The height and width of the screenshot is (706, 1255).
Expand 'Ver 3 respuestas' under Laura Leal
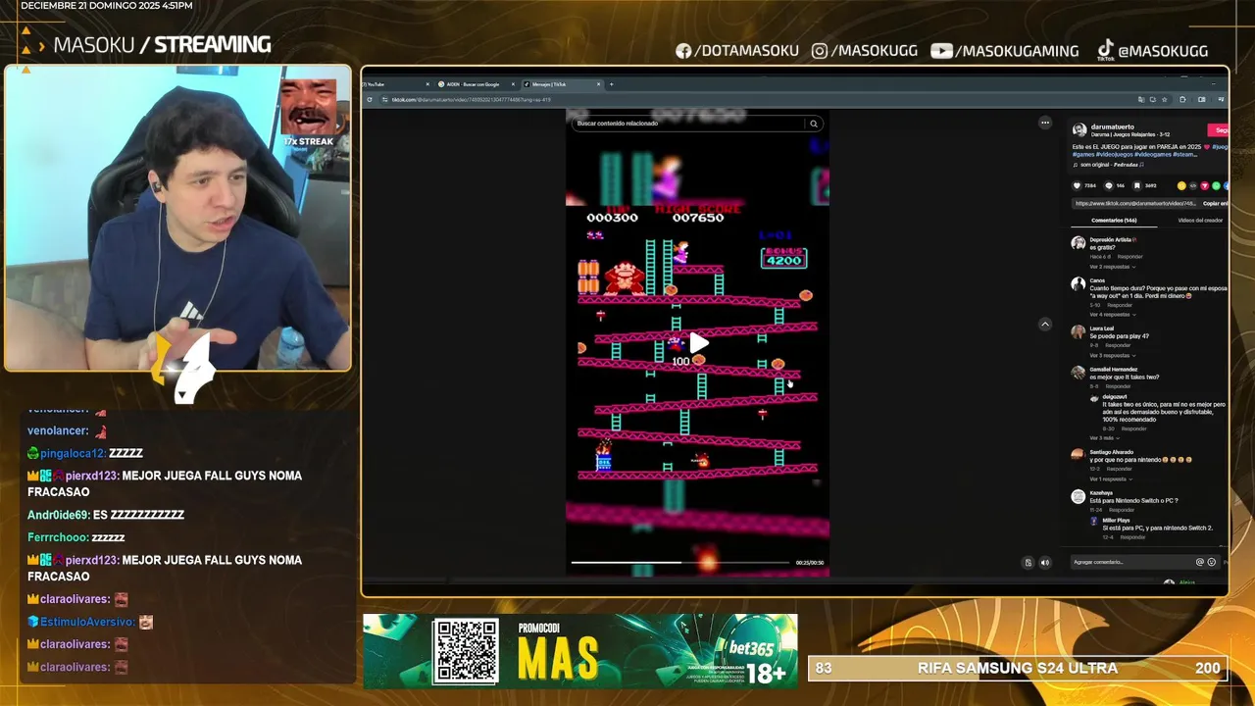pos(1111,355)
